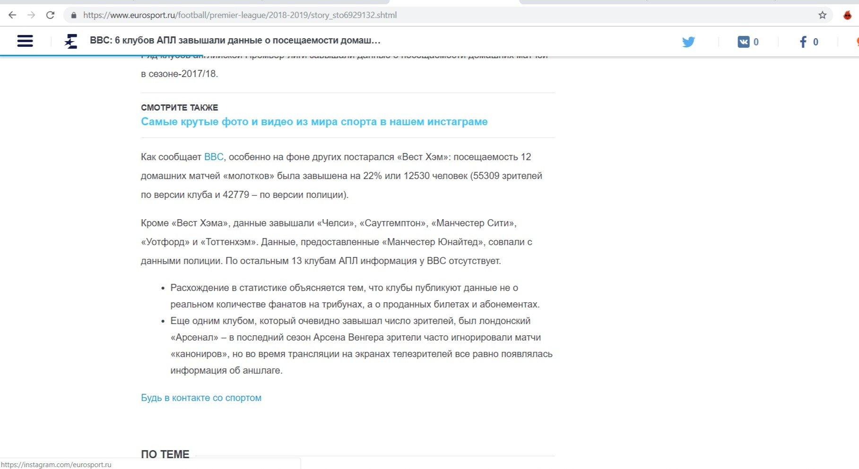Click the bullet about 'Расхождение в статистике'

pos(355,296)
